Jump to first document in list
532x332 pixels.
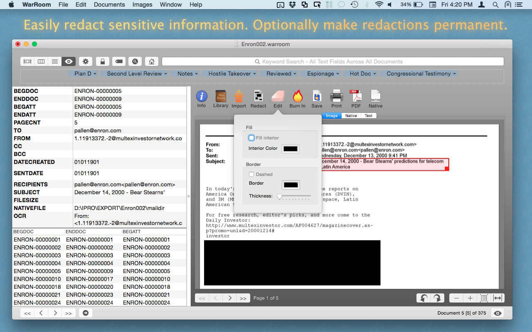[27, 313]
